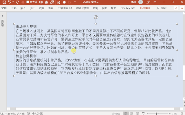Viewport: 185px width, 115px height.
Task: Open the 形状格式 tab
Action: point(145,8)
